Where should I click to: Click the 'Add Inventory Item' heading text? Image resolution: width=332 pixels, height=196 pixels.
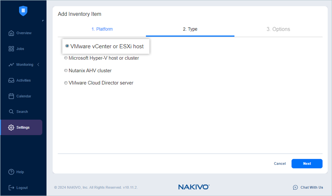pos(79,14)
